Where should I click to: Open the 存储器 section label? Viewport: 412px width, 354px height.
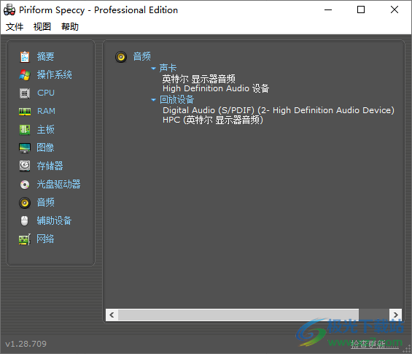pyautogui.click(x=50, y=166)
